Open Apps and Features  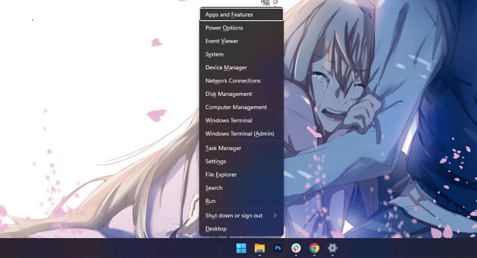click(229, 14)
